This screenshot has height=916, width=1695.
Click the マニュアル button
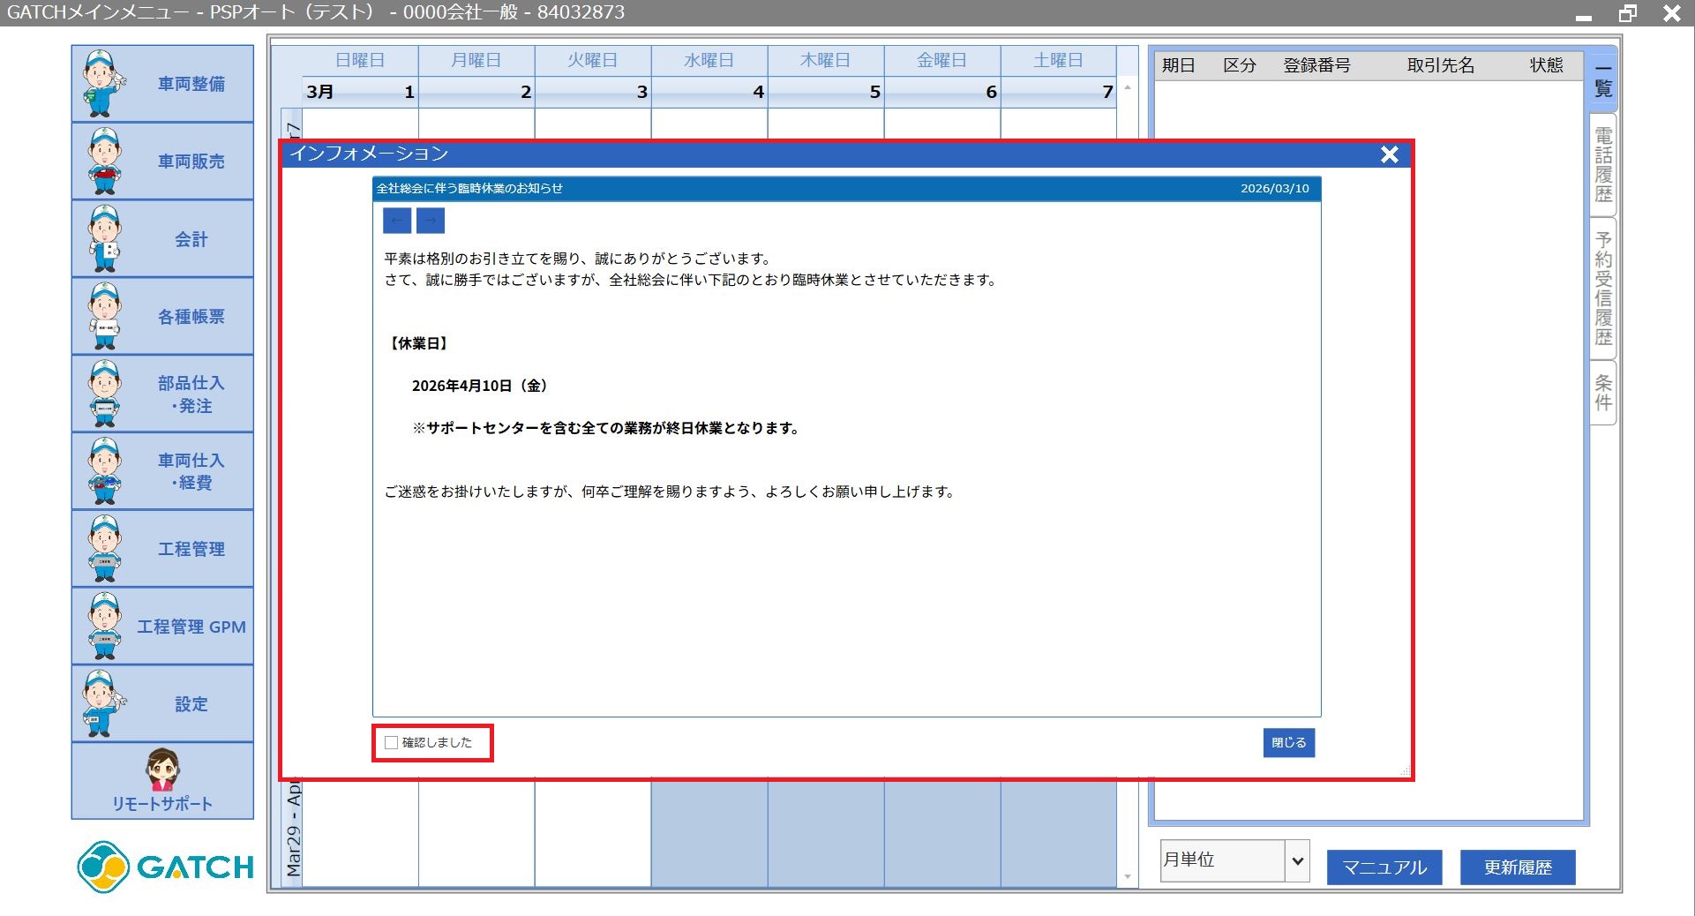click(x=1384, y=867)
